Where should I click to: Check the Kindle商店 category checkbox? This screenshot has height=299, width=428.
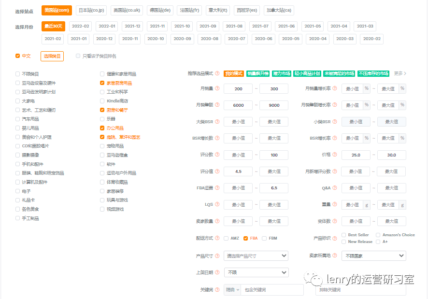click(x=102, y=101)
